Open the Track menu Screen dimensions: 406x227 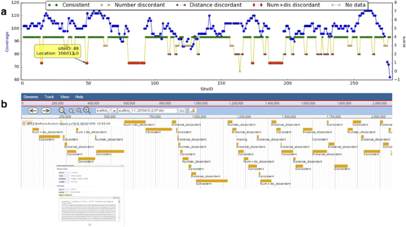tap(49, 97)
